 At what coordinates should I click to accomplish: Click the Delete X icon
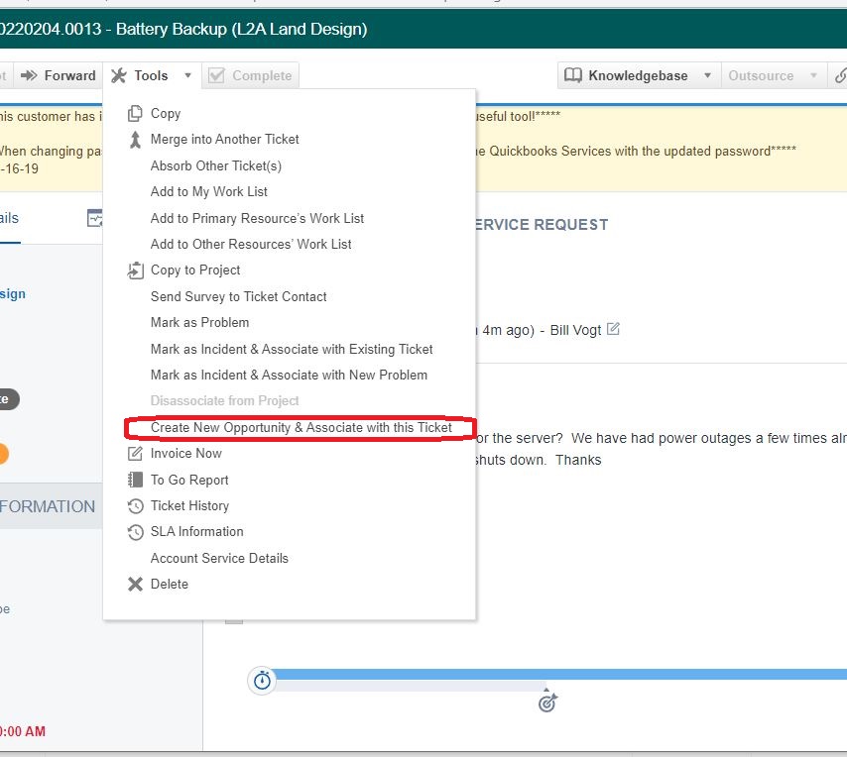[x=136, y=585]
